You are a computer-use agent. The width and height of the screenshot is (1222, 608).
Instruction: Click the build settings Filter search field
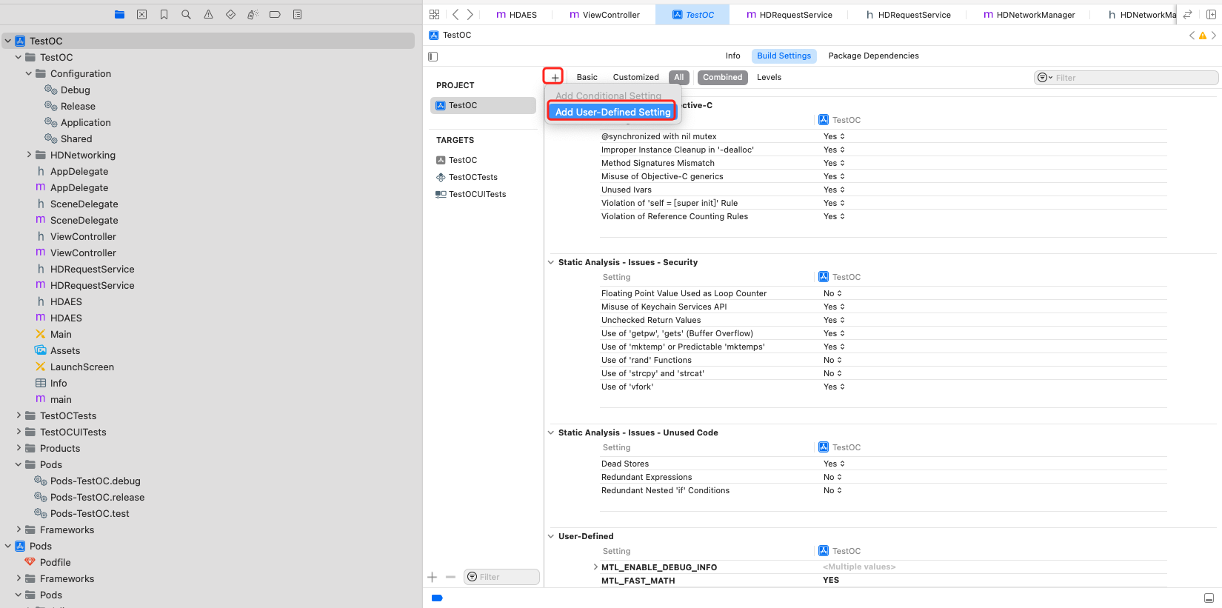(x=1126, y=78)
